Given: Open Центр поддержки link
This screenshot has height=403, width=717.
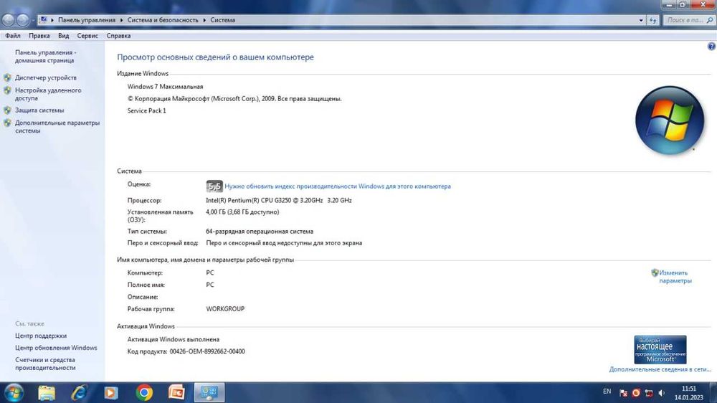Looking at the screenshot, I should coord(41,336).
